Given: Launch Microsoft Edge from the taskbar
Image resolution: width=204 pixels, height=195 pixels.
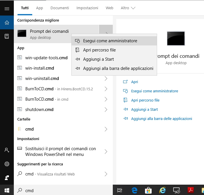Looking at the screenshot, I should coord(134,190).
